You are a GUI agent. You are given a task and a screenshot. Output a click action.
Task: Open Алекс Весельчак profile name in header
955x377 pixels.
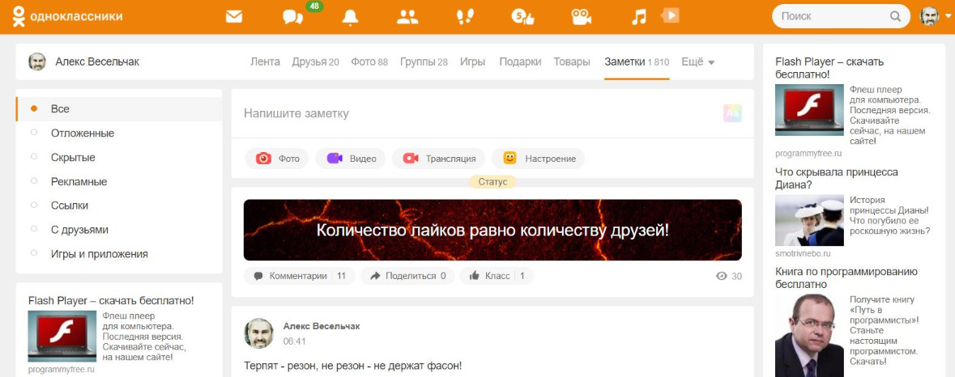97,61
